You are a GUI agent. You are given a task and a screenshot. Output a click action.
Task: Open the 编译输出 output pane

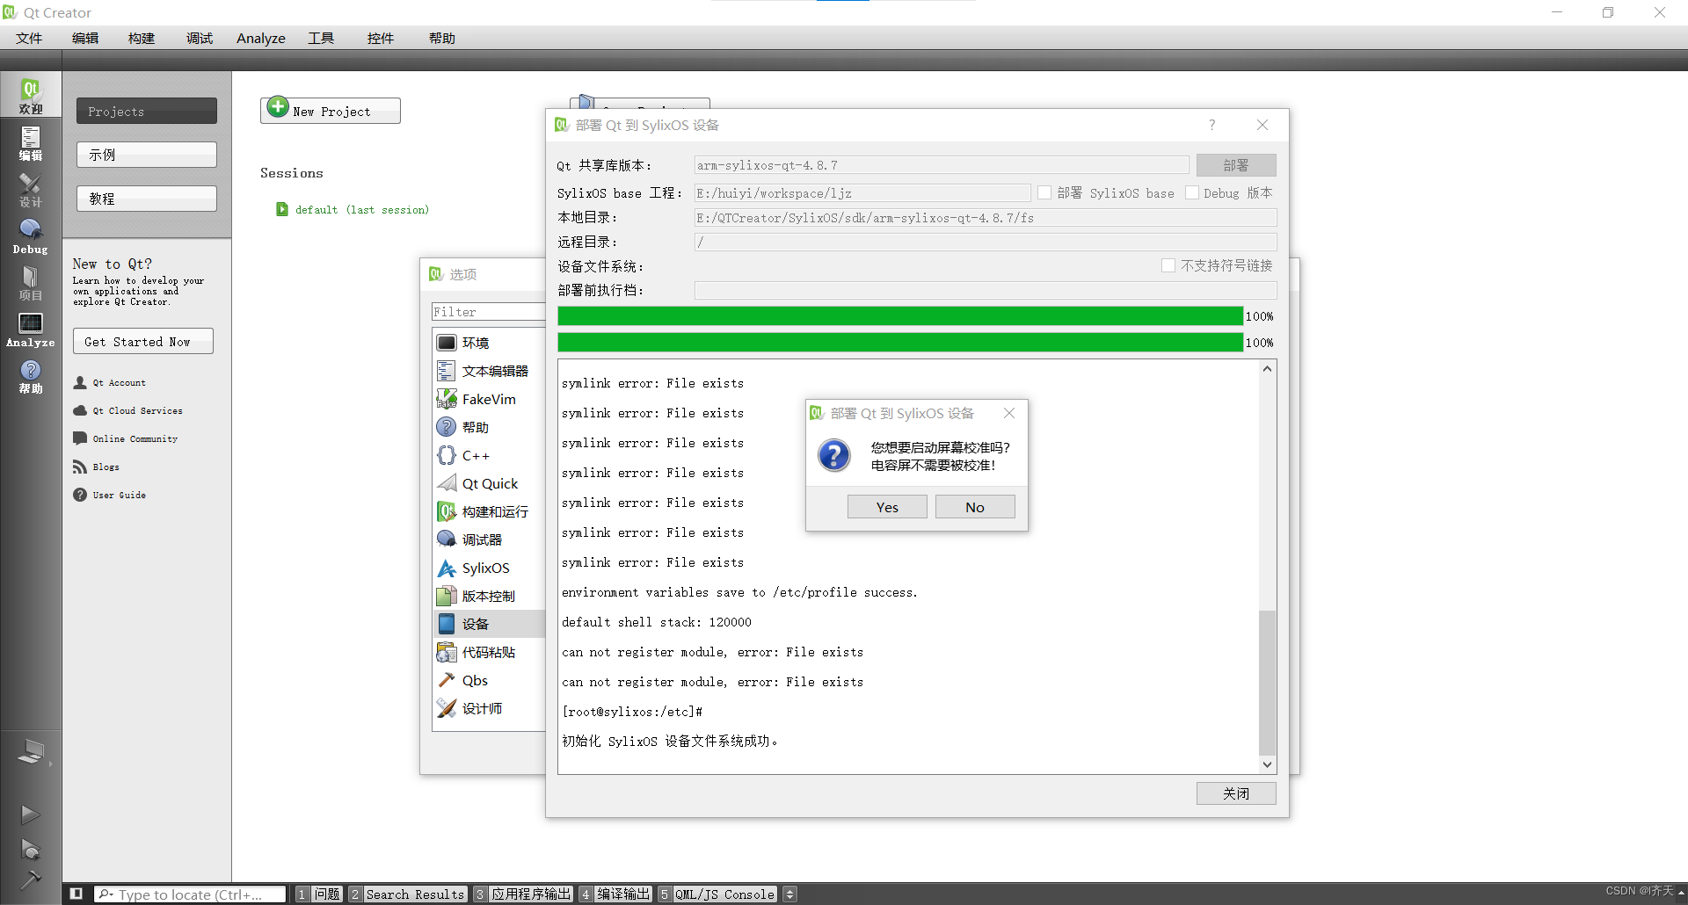(615, 894)
